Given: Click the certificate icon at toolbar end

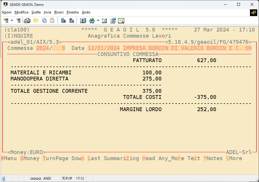Looking at the screenshot, I should point(121,20).
